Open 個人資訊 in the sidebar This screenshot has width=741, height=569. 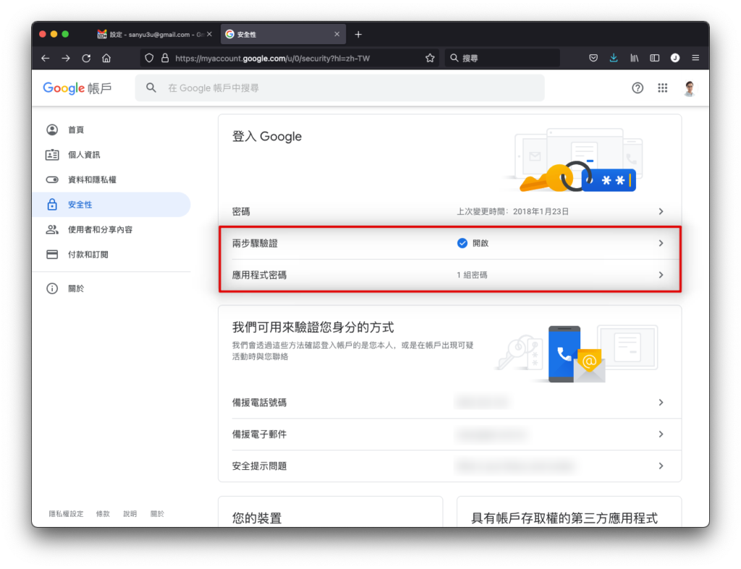point(84,155)
